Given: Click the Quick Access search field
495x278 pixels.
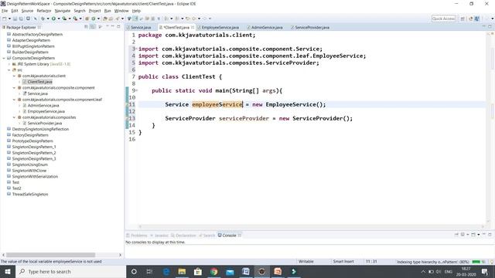Looking at the screenshot, I should [x=443, y=19].
